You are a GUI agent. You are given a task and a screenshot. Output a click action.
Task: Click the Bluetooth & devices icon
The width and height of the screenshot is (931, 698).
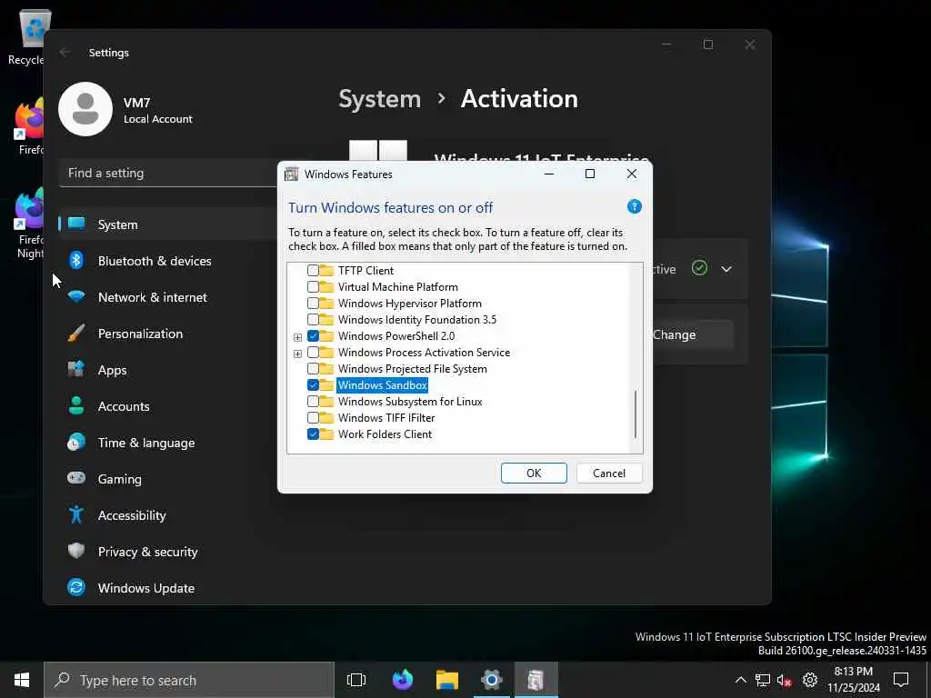pos(76,260)
